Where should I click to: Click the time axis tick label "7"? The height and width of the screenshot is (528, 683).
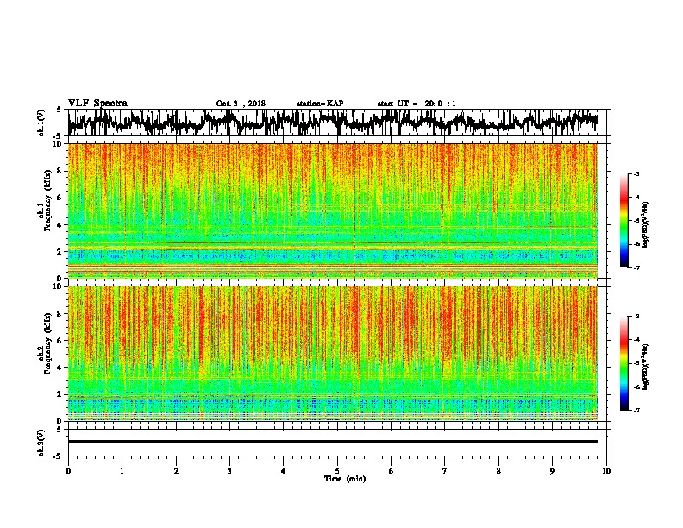point(445,471)
